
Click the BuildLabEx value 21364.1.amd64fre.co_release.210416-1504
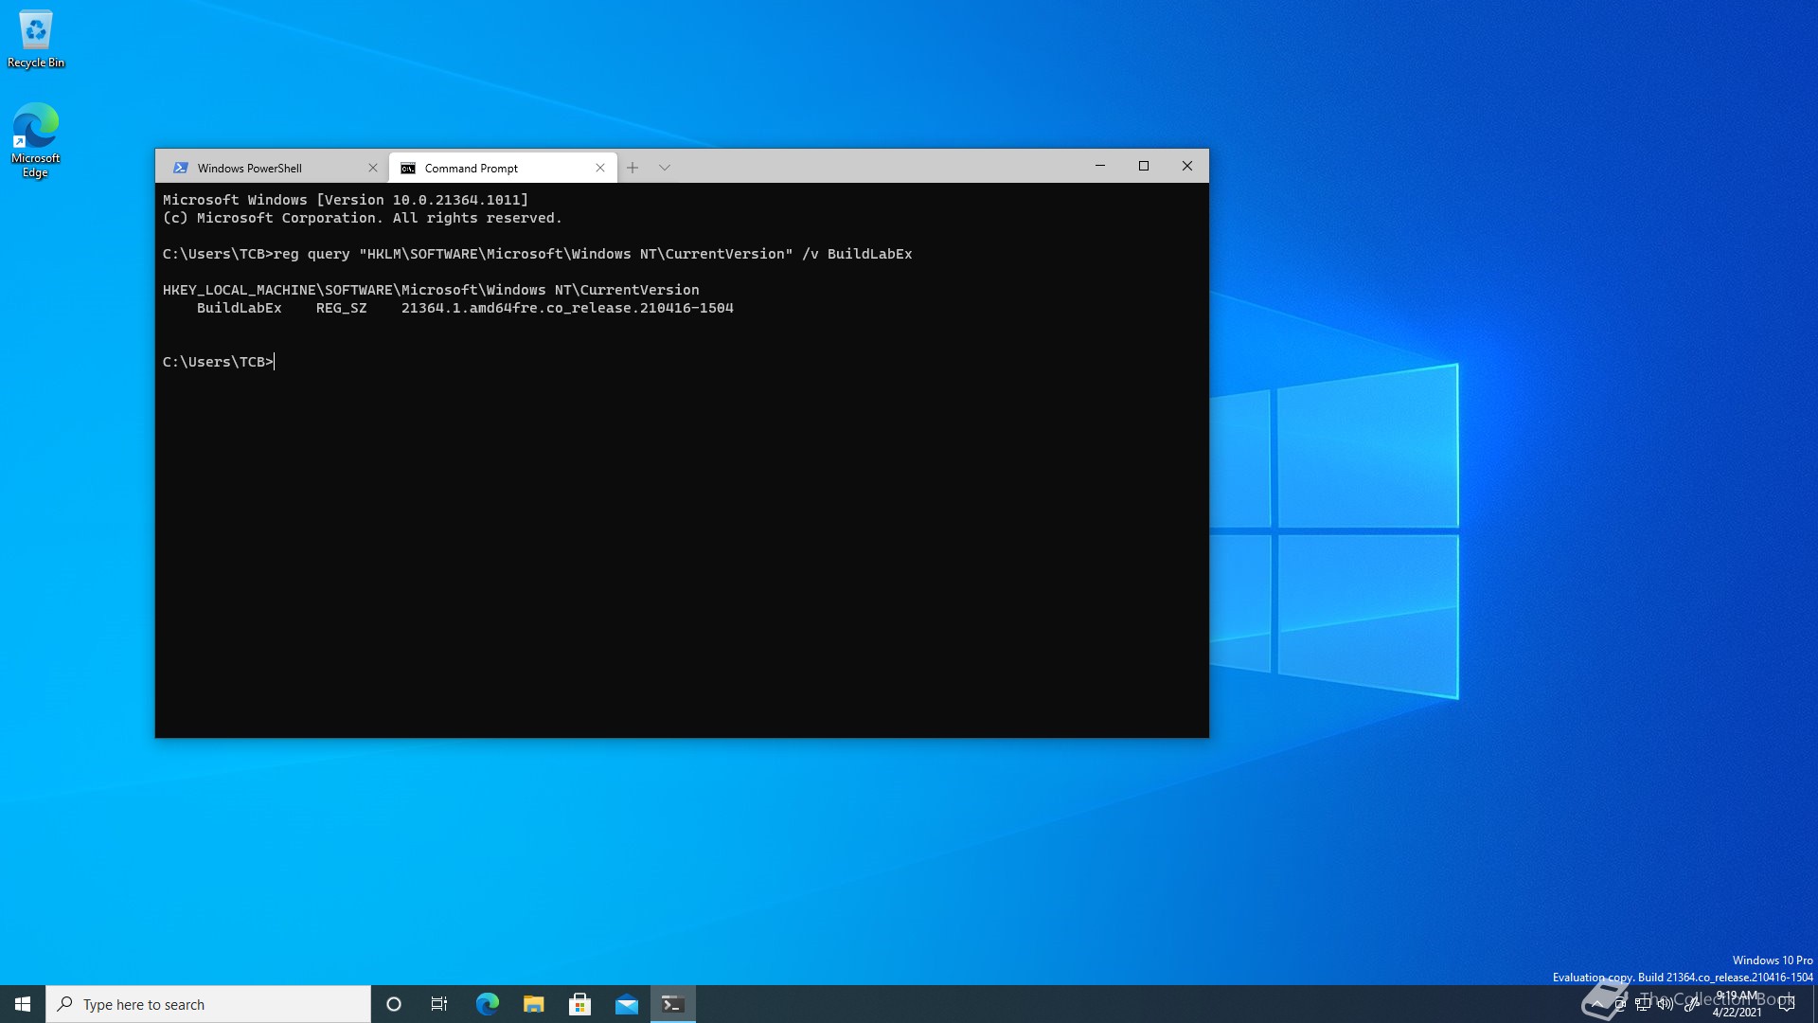pyautogui.click(x=567, y=308)
